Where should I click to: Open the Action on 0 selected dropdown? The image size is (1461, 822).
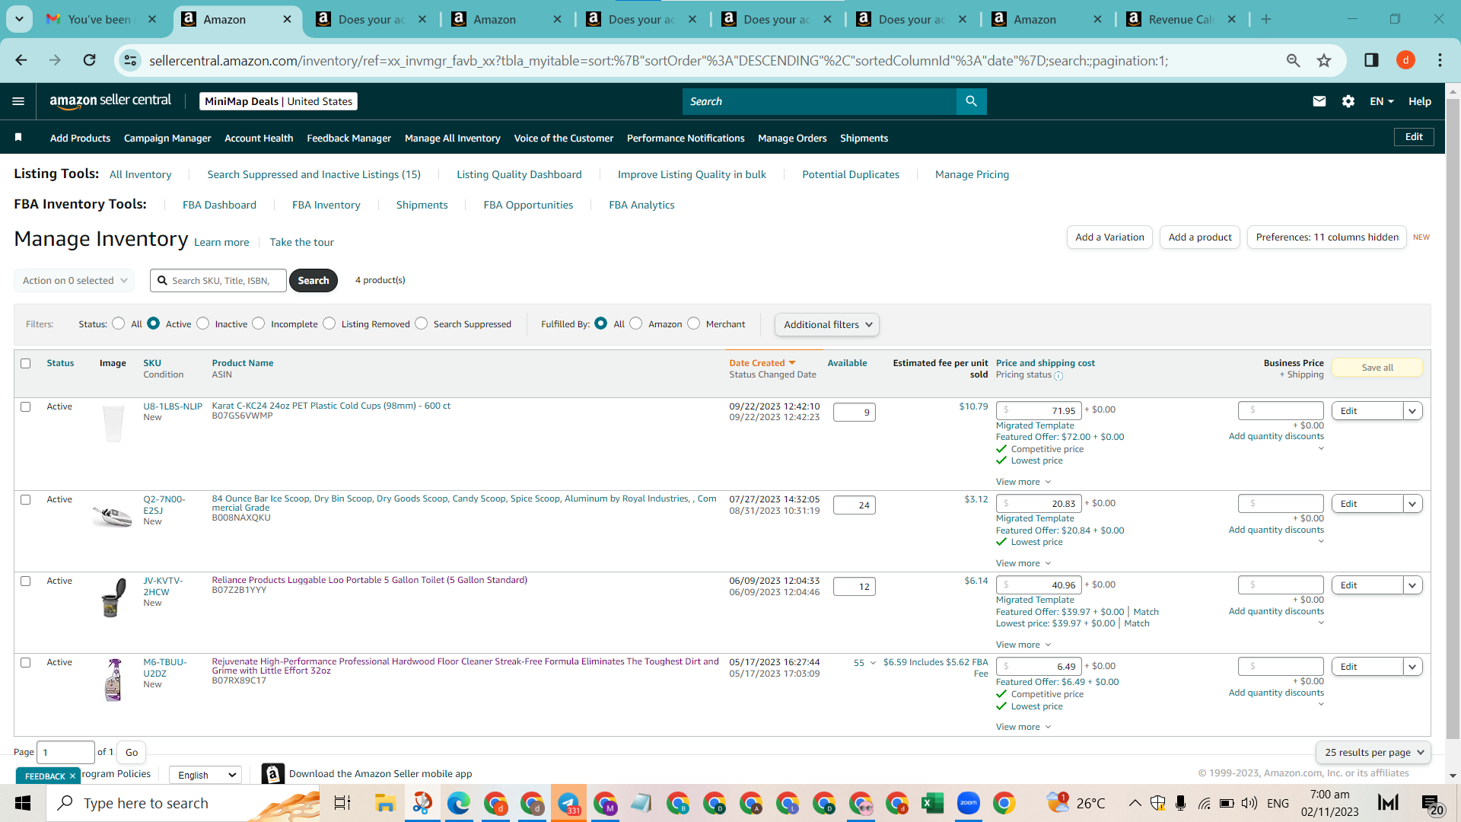(75, 280)
